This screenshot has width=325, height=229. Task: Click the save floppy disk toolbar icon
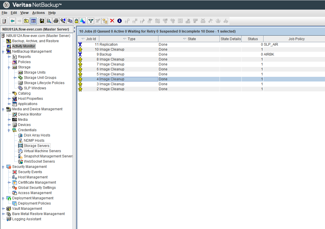[42, 21]
